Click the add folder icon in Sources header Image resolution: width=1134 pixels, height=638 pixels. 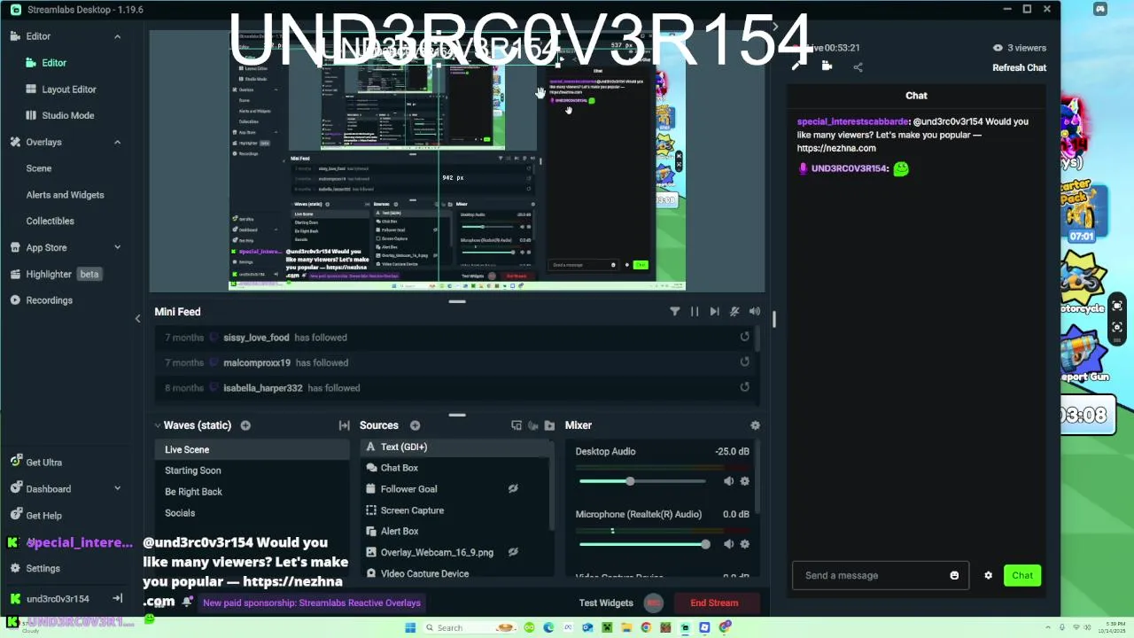549,425
